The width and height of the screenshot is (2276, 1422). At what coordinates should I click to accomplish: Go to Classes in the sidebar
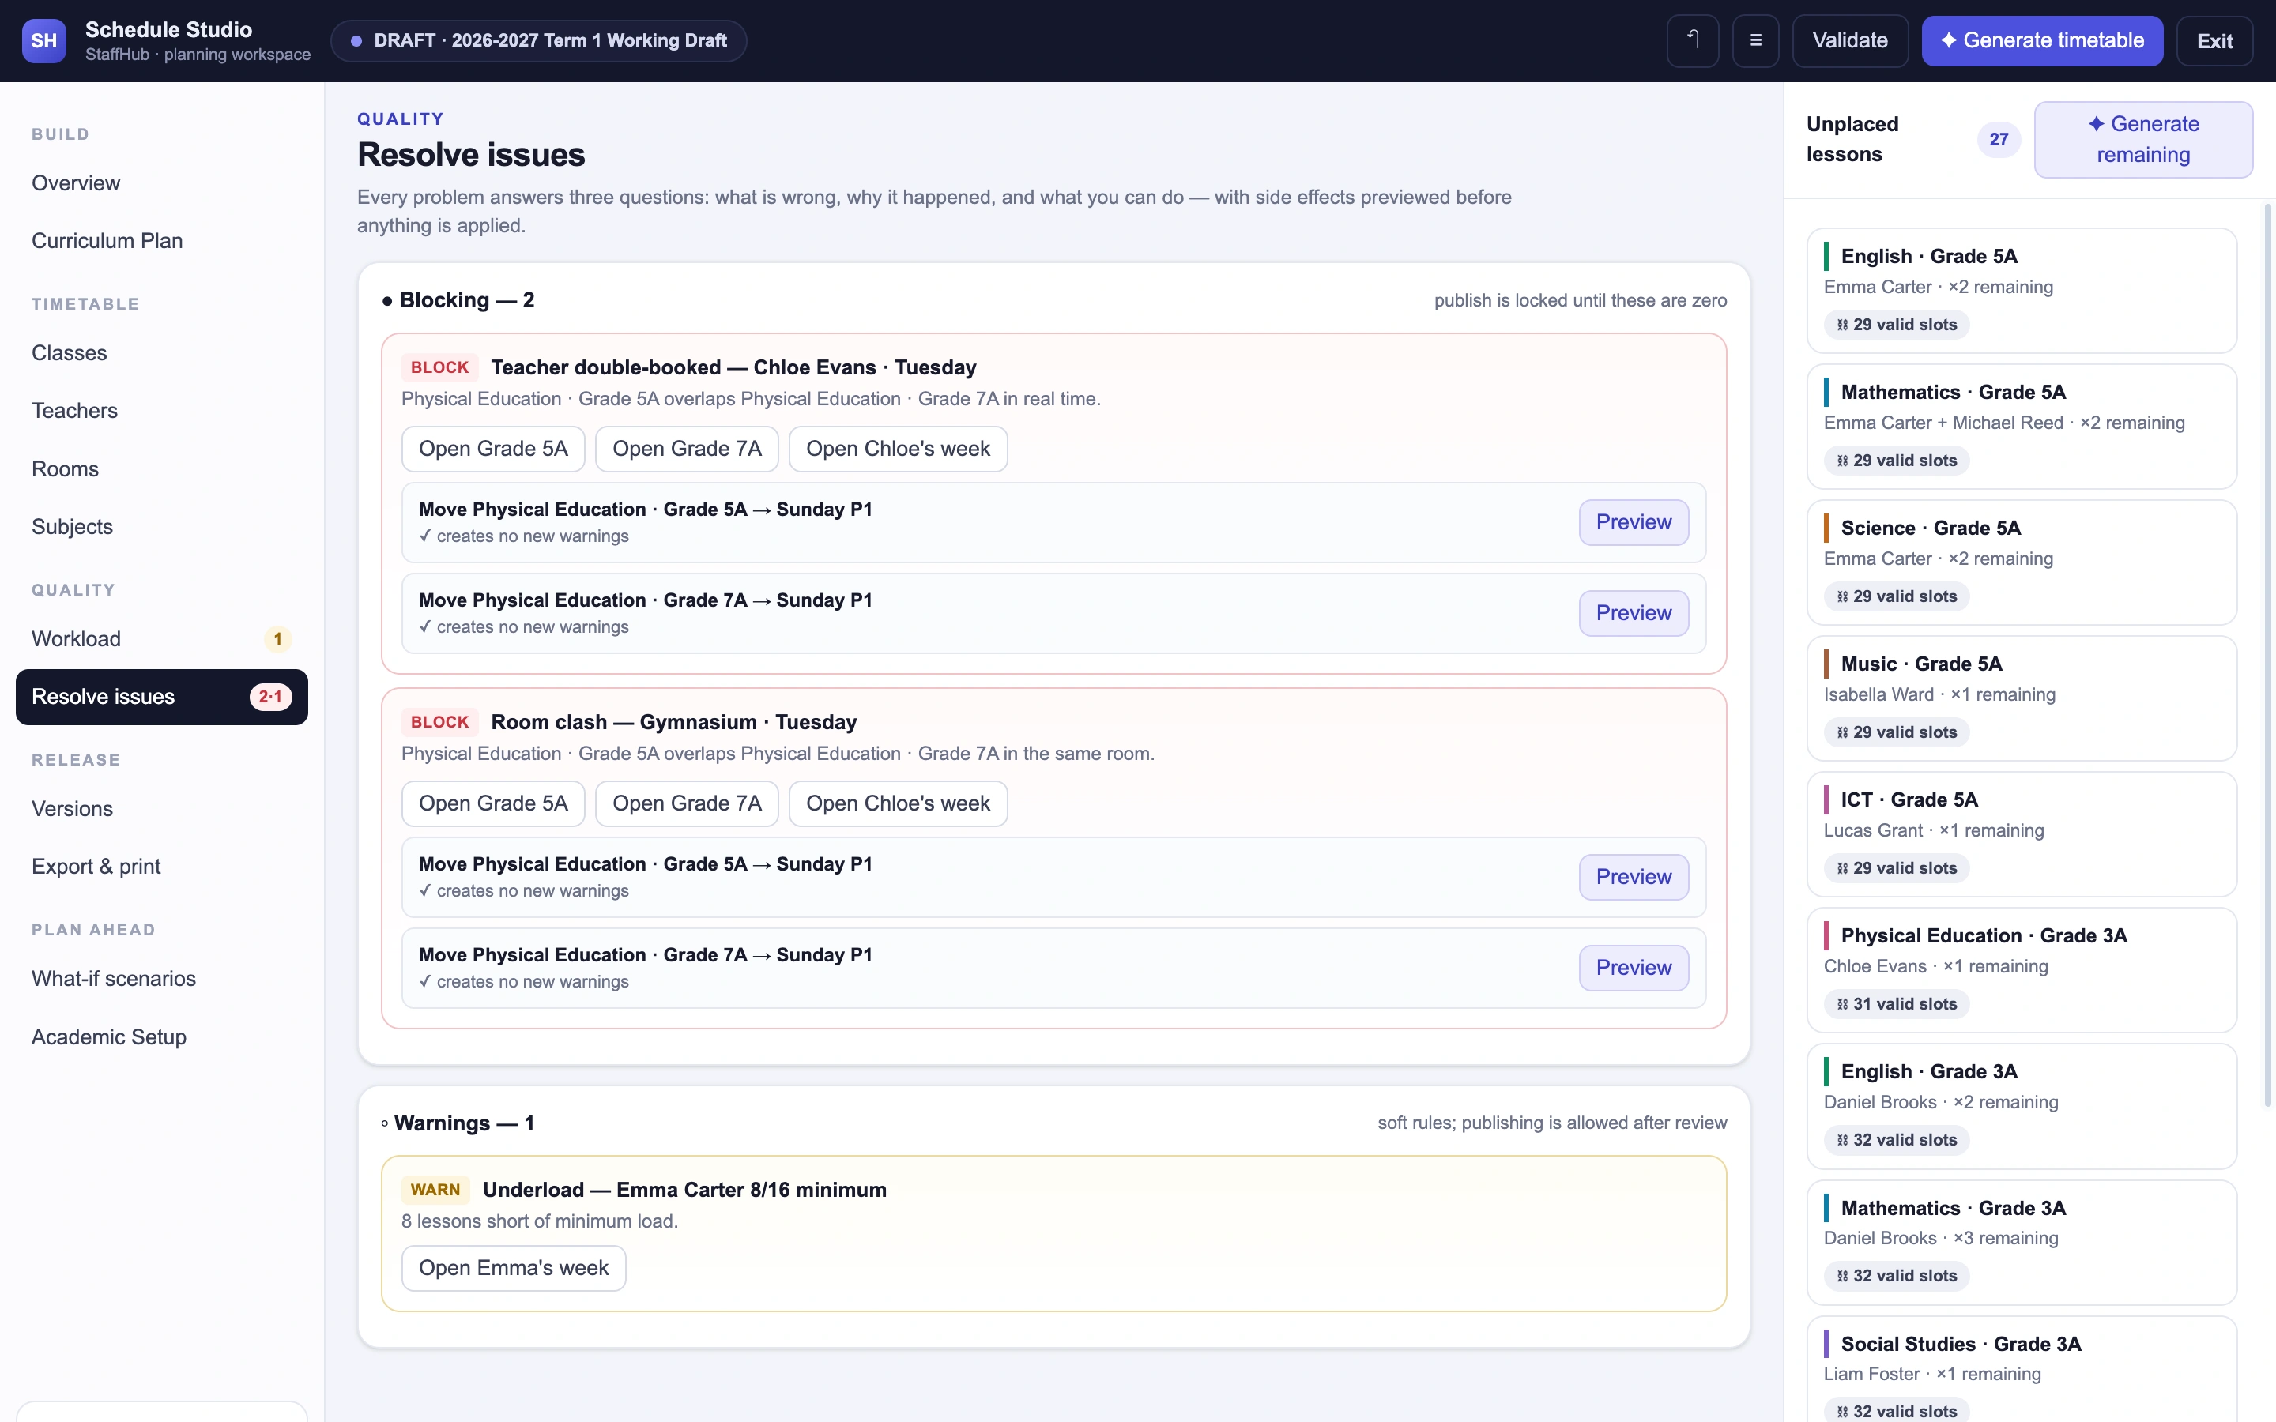(162, 352)
